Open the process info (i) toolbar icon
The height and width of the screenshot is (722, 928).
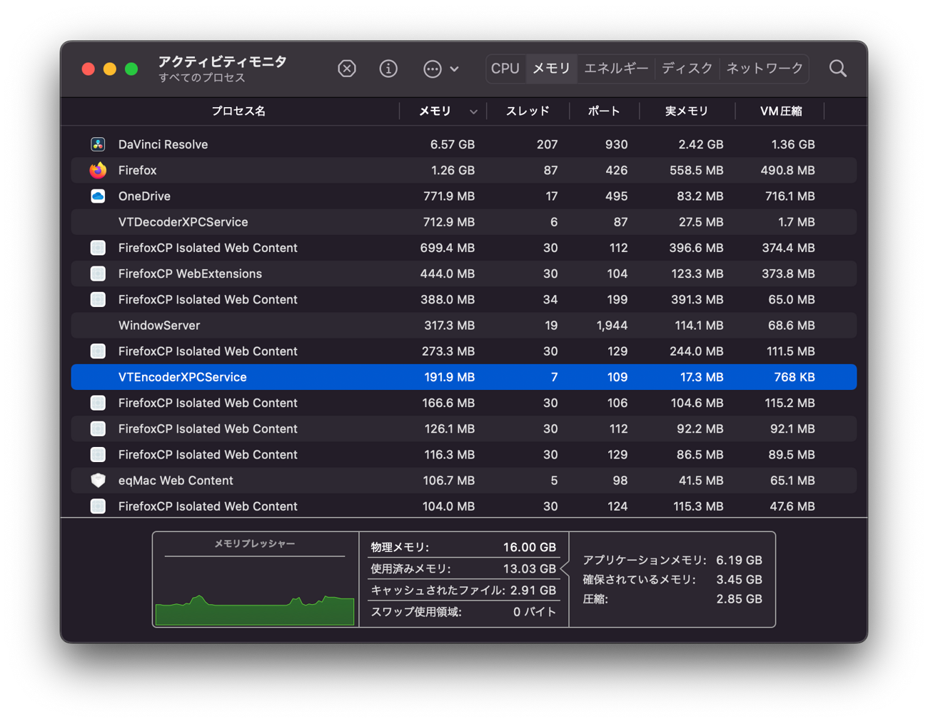tap(388, 69)
